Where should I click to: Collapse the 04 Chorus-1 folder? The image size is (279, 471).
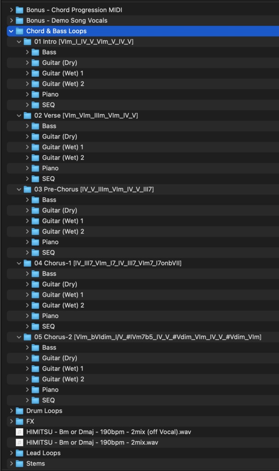click(x=19, y=263)
